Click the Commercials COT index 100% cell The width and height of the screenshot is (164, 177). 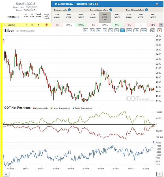pos(81,25)
